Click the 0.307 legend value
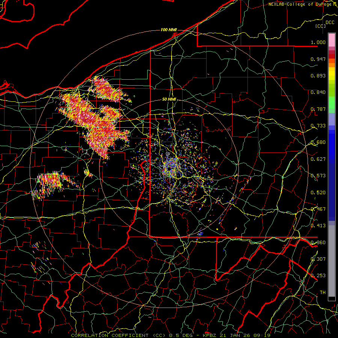 point(318,259)
